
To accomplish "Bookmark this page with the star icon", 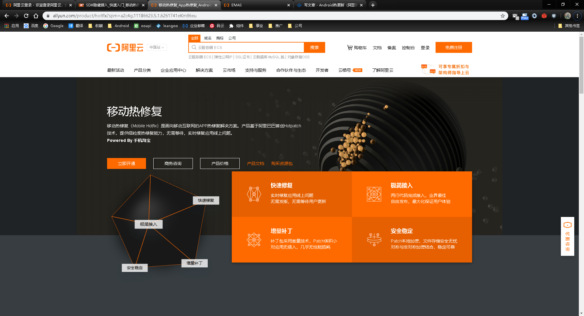I will click(503, 16).
